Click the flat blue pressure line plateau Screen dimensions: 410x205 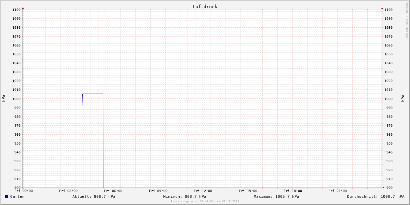coord(93,94)
